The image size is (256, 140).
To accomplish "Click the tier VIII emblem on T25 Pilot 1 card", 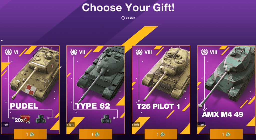I will (139, 52).
